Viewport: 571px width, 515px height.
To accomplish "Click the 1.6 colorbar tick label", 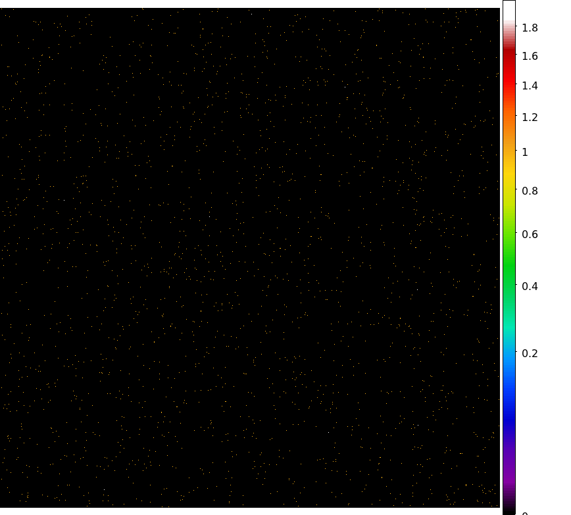I will point(530,56).
